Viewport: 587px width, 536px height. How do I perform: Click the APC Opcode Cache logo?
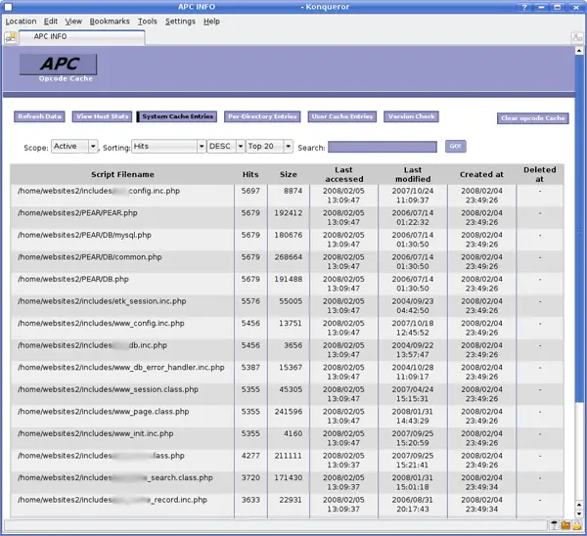[x=59, y=67]
